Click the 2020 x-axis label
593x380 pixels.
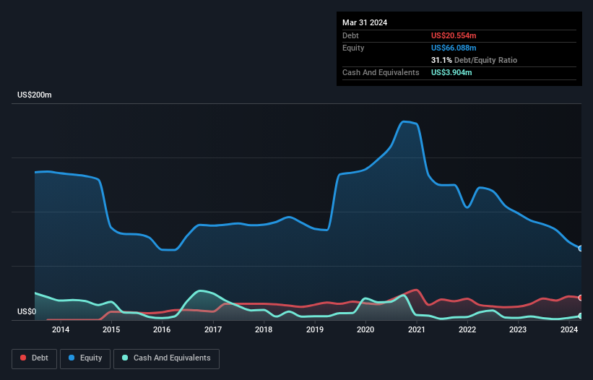tap(365, 329)
